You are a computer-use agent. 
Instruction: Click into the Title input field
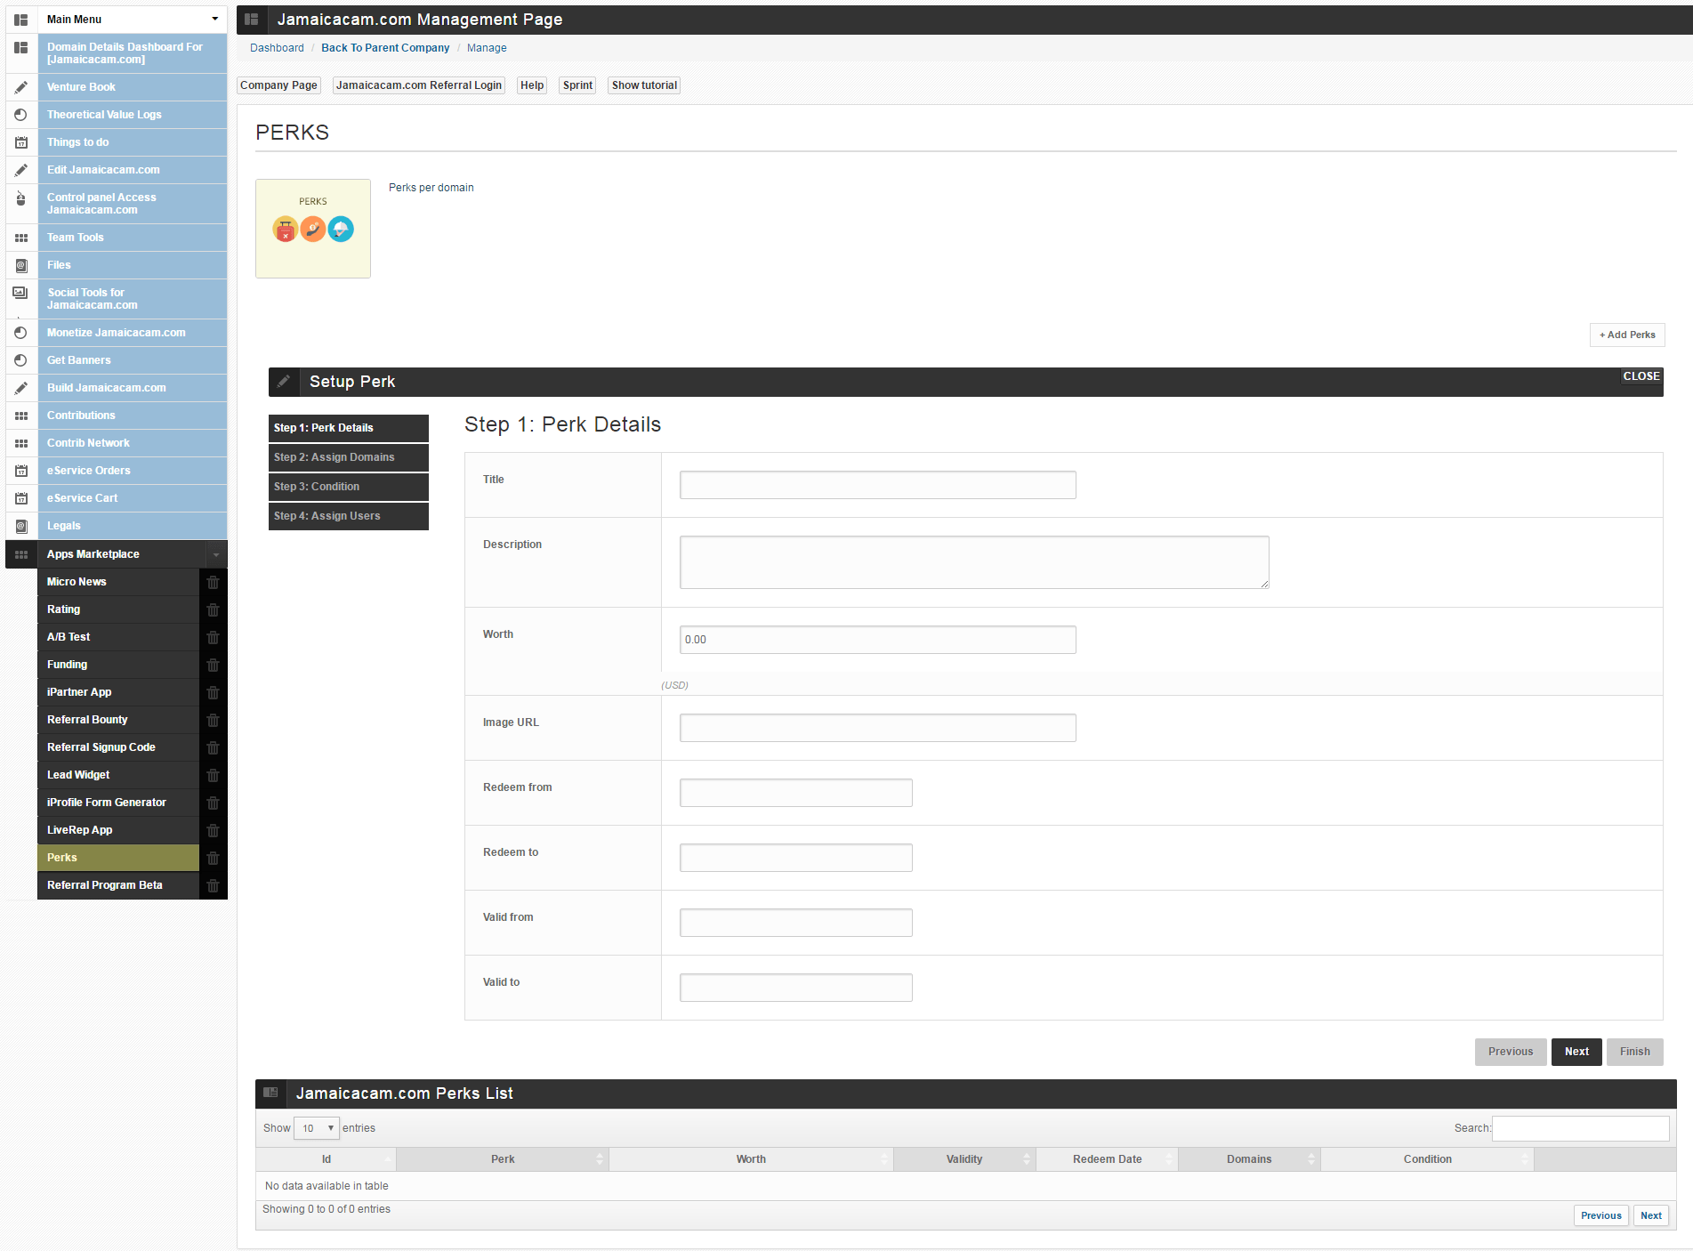coord(877,485)
